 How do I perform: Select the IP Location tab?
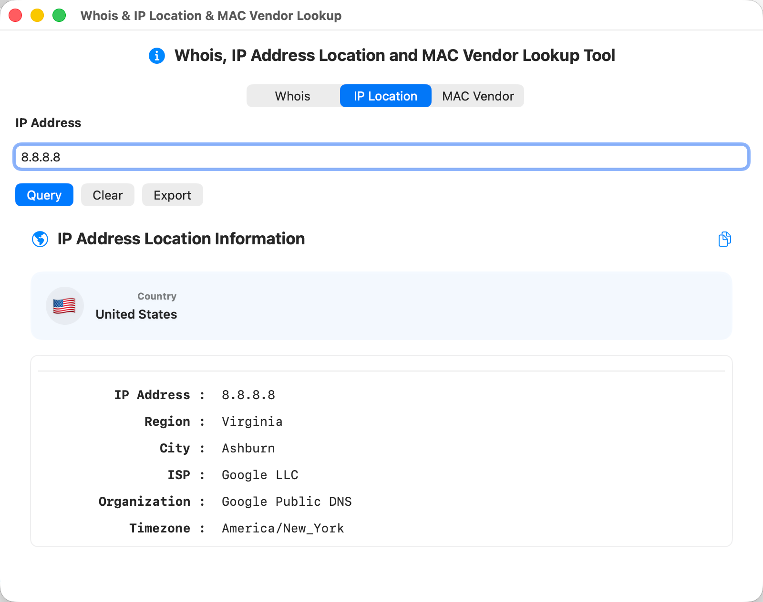coord(385,96)
